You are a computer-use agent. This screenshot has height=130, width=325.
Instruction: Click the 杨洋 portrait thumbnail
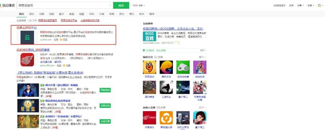28,90
